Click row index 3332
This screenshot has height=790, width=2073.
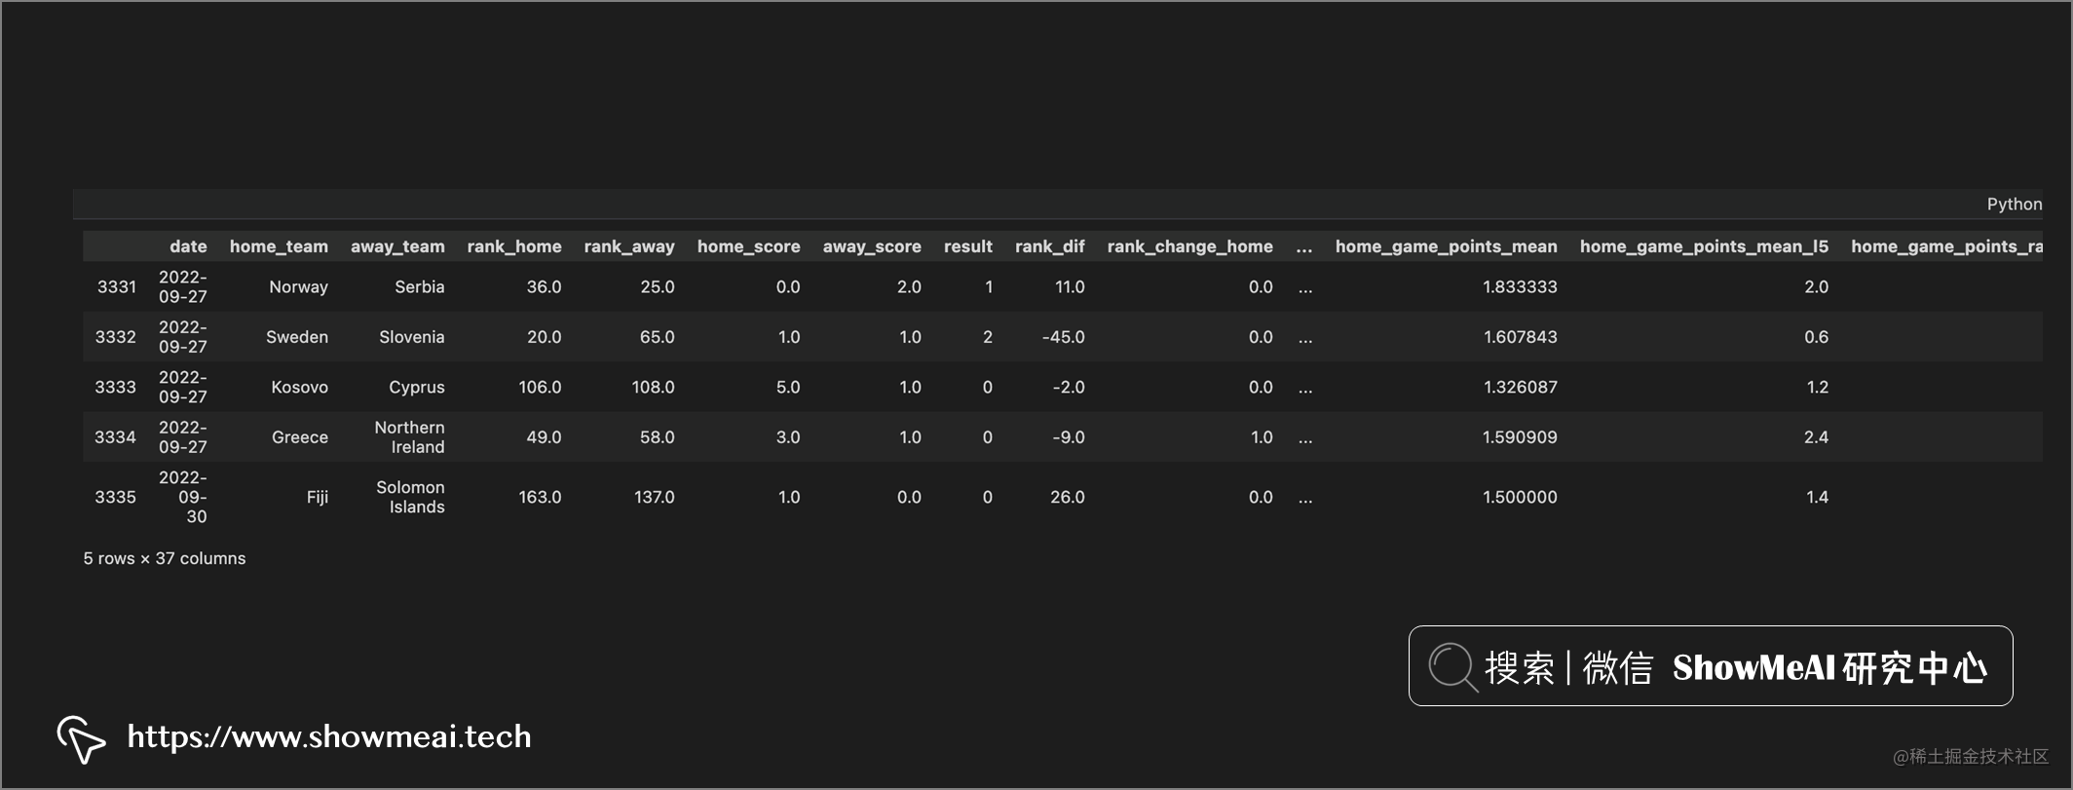click(x=116, y=337)
